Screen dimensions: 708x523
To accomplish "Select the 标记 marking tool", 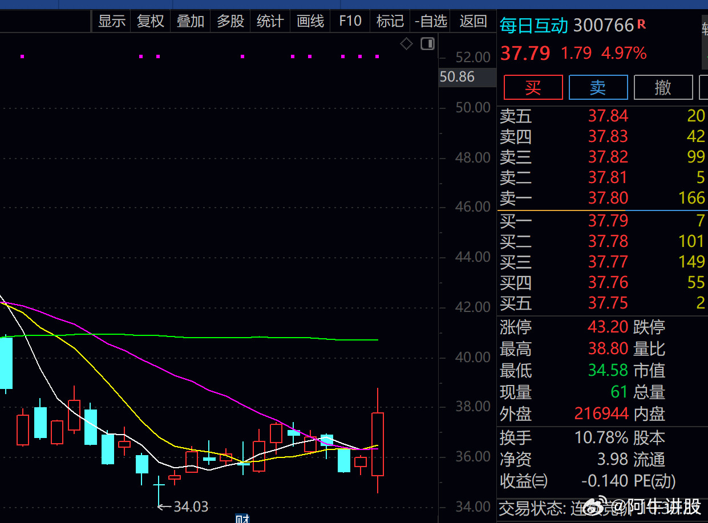I will (390, 21).
